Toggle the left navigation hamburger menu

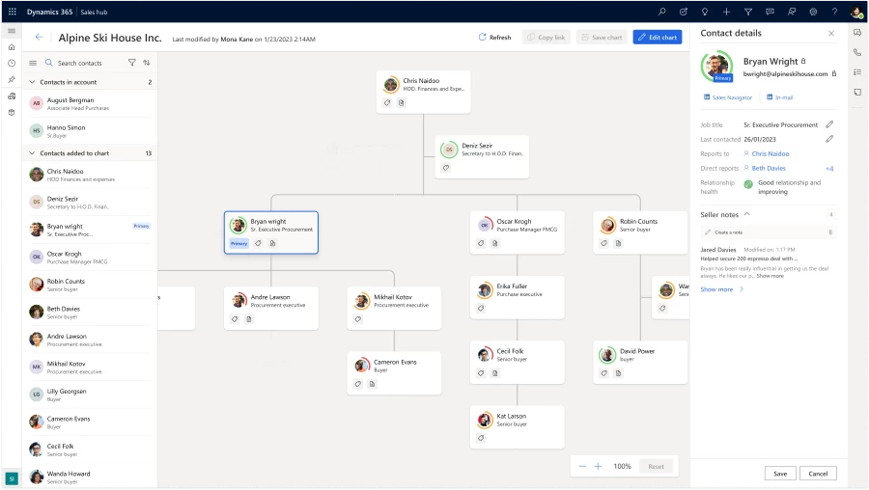click(12, 31)
